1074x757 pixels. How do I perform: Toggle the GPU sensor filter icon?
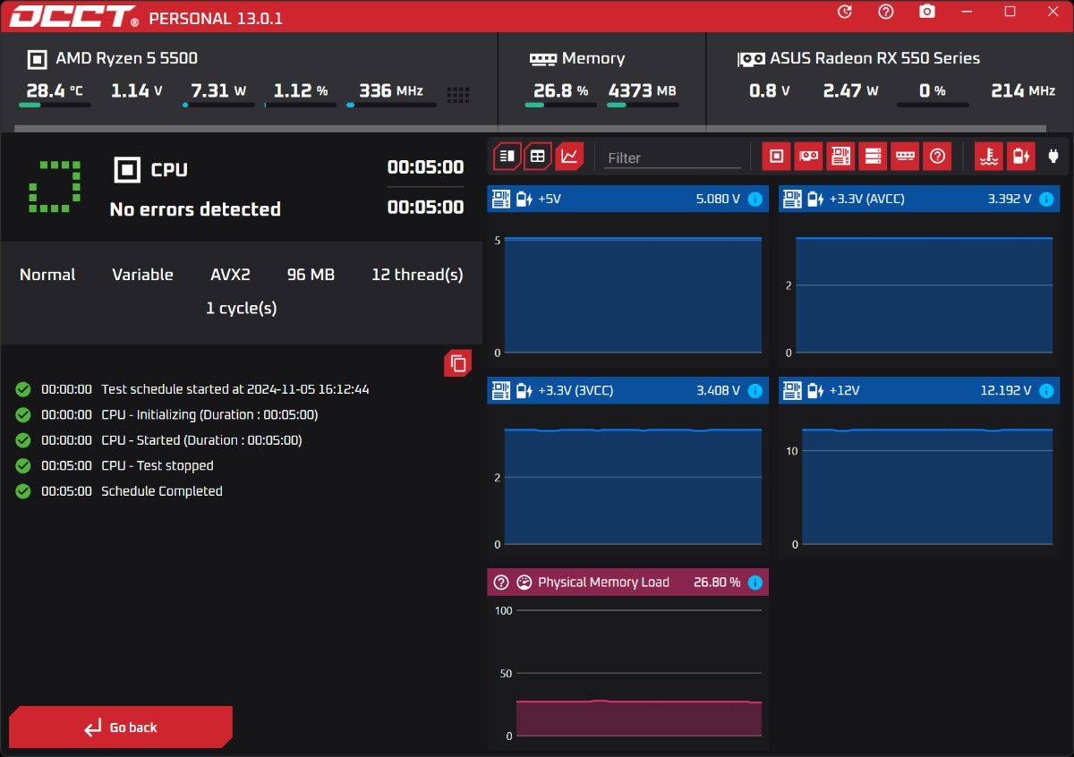(x=808, y=156)
